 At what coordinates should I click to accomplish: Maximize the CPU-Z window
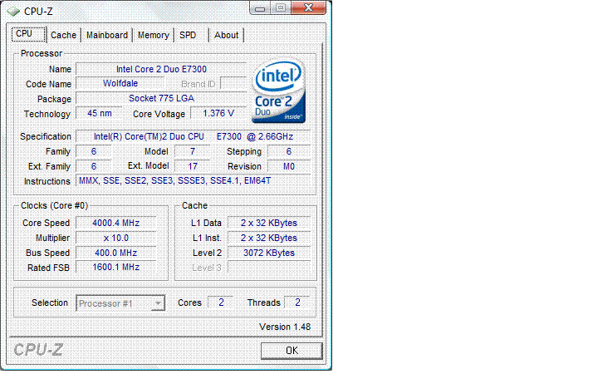281,8
